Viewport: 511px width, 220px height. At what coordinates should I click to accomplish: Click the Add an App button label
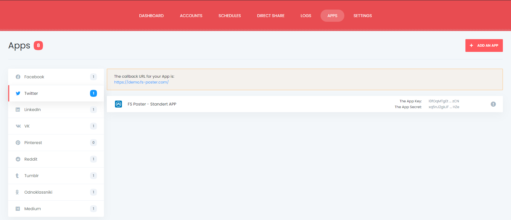(488, 46)
